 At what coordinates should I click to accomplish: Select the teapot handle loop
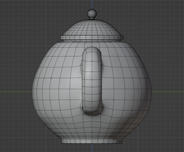[x=92, y=81]
